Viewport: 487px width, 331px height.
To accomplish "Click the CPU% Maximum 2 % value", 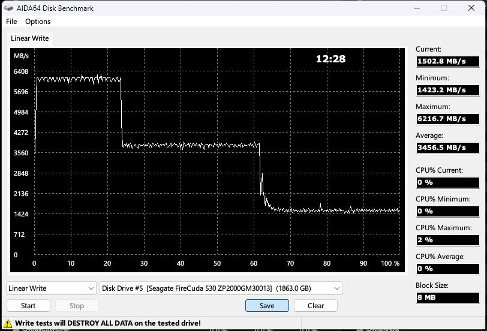I will pyautogui.click(x=448, y=240).
